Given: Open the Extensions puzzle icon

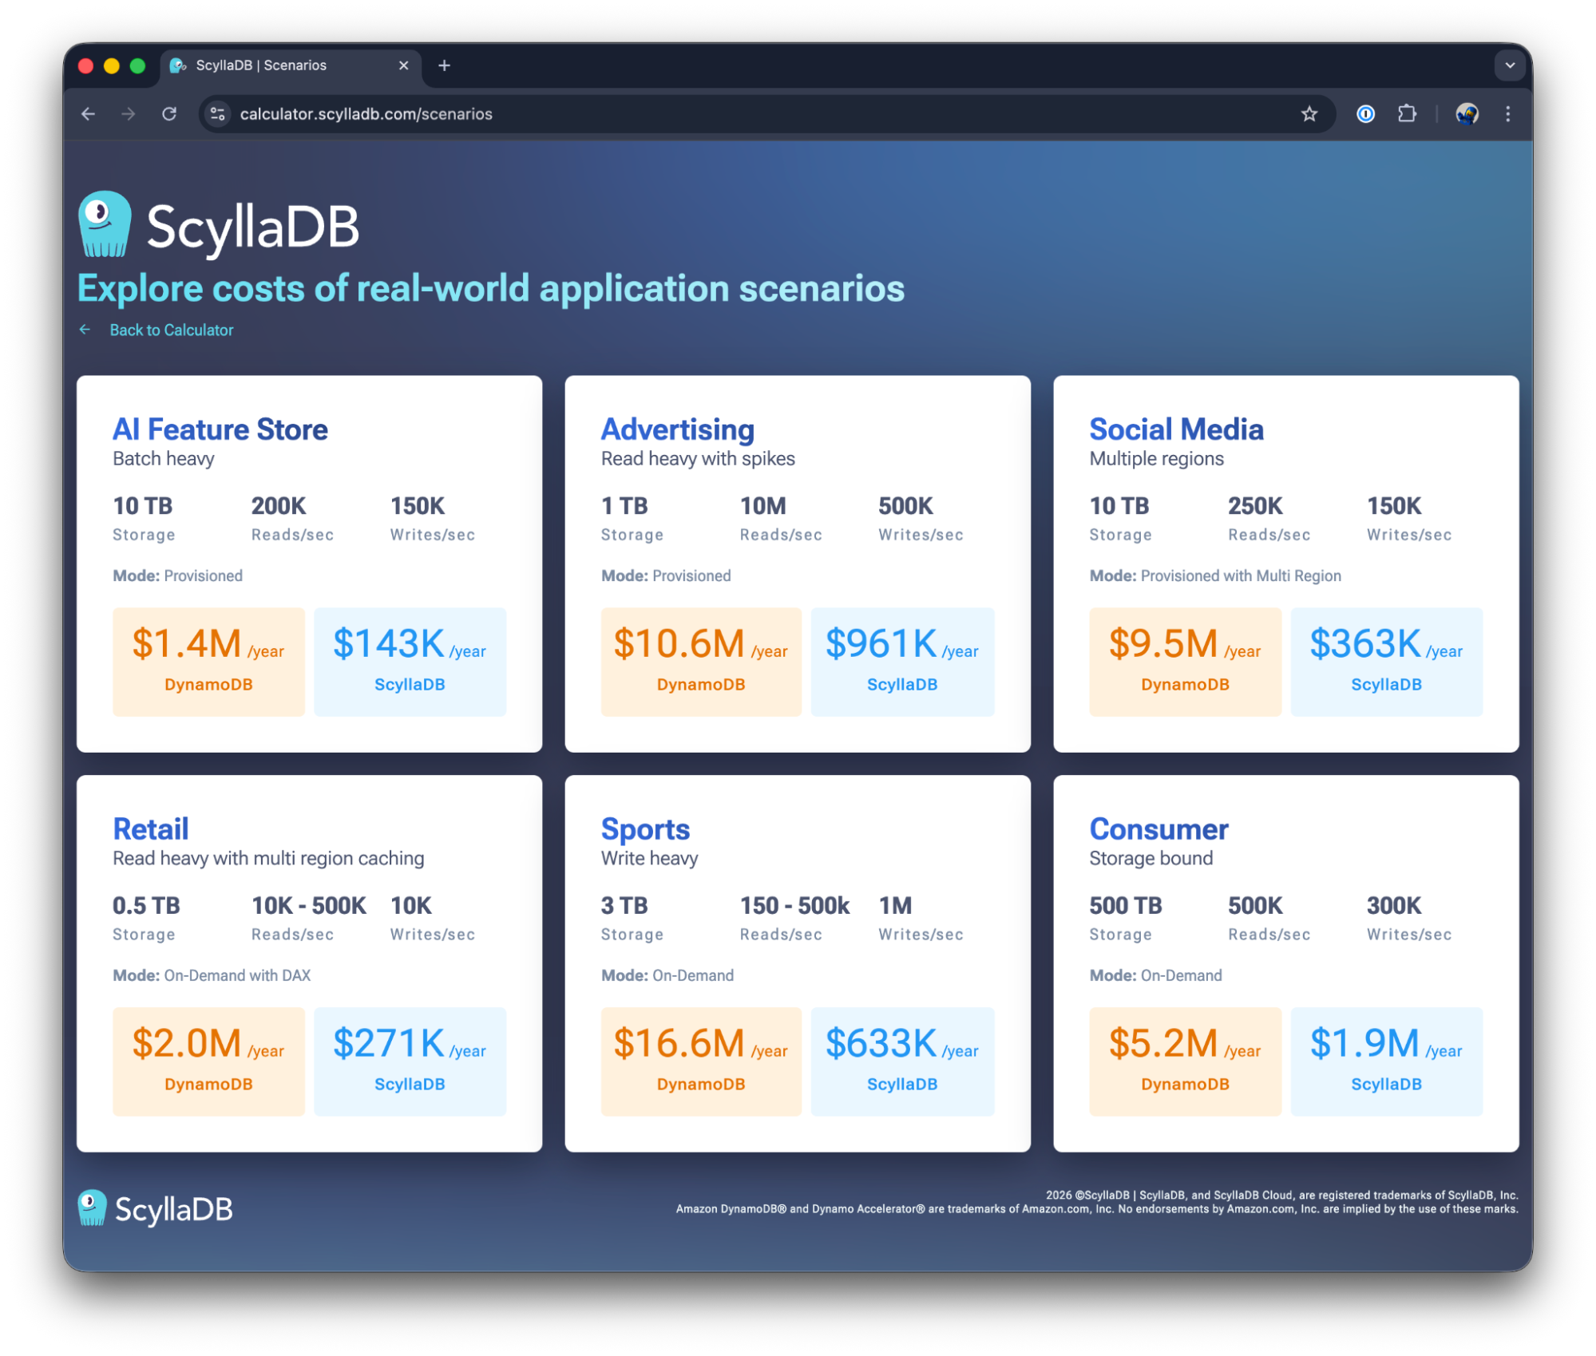Looking at the screenshot, I should pyautogui.click(x=1407, y=114).
